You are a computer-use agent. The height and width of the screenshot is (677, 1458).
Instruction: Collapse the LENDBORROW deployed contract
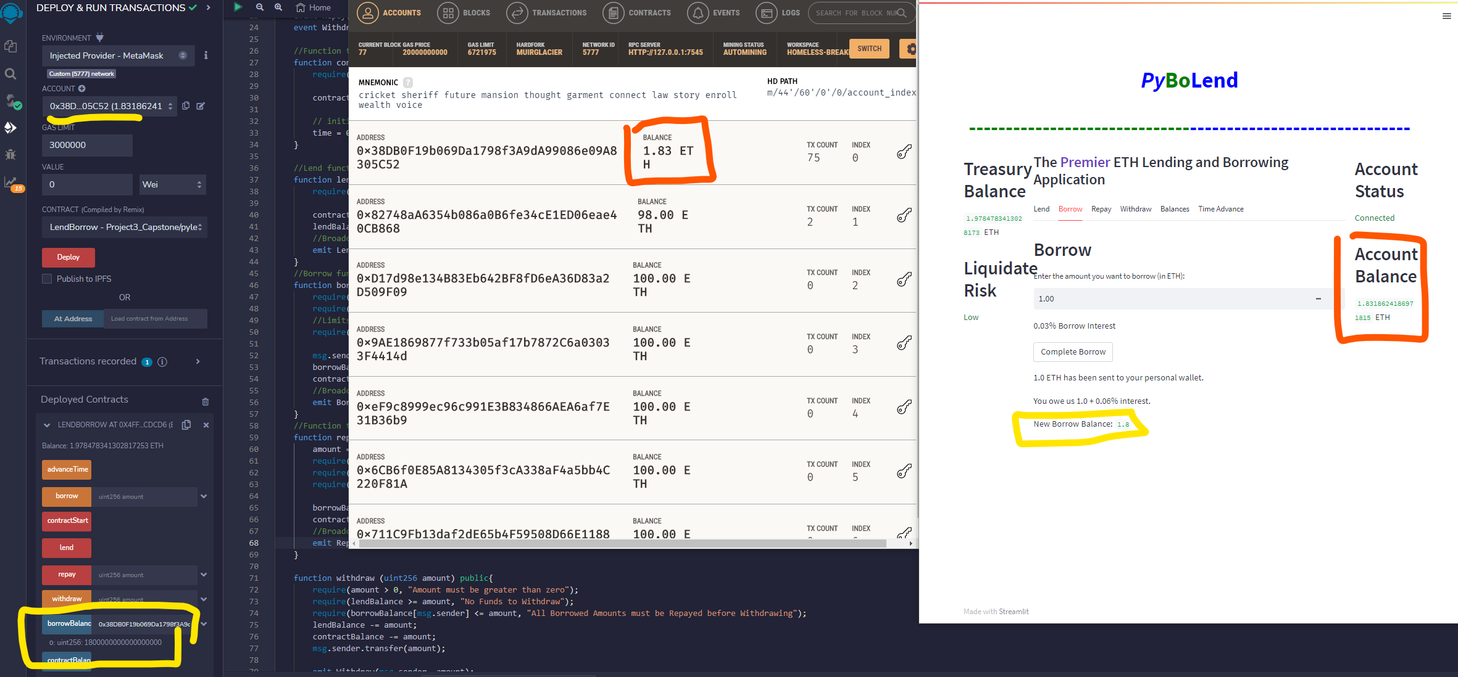tap(47, 425)
